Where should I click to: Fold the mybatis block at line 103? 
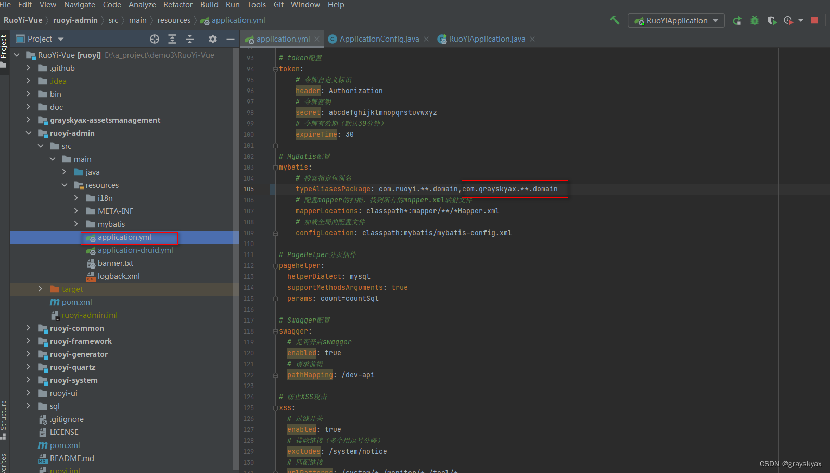coord(275,168)
